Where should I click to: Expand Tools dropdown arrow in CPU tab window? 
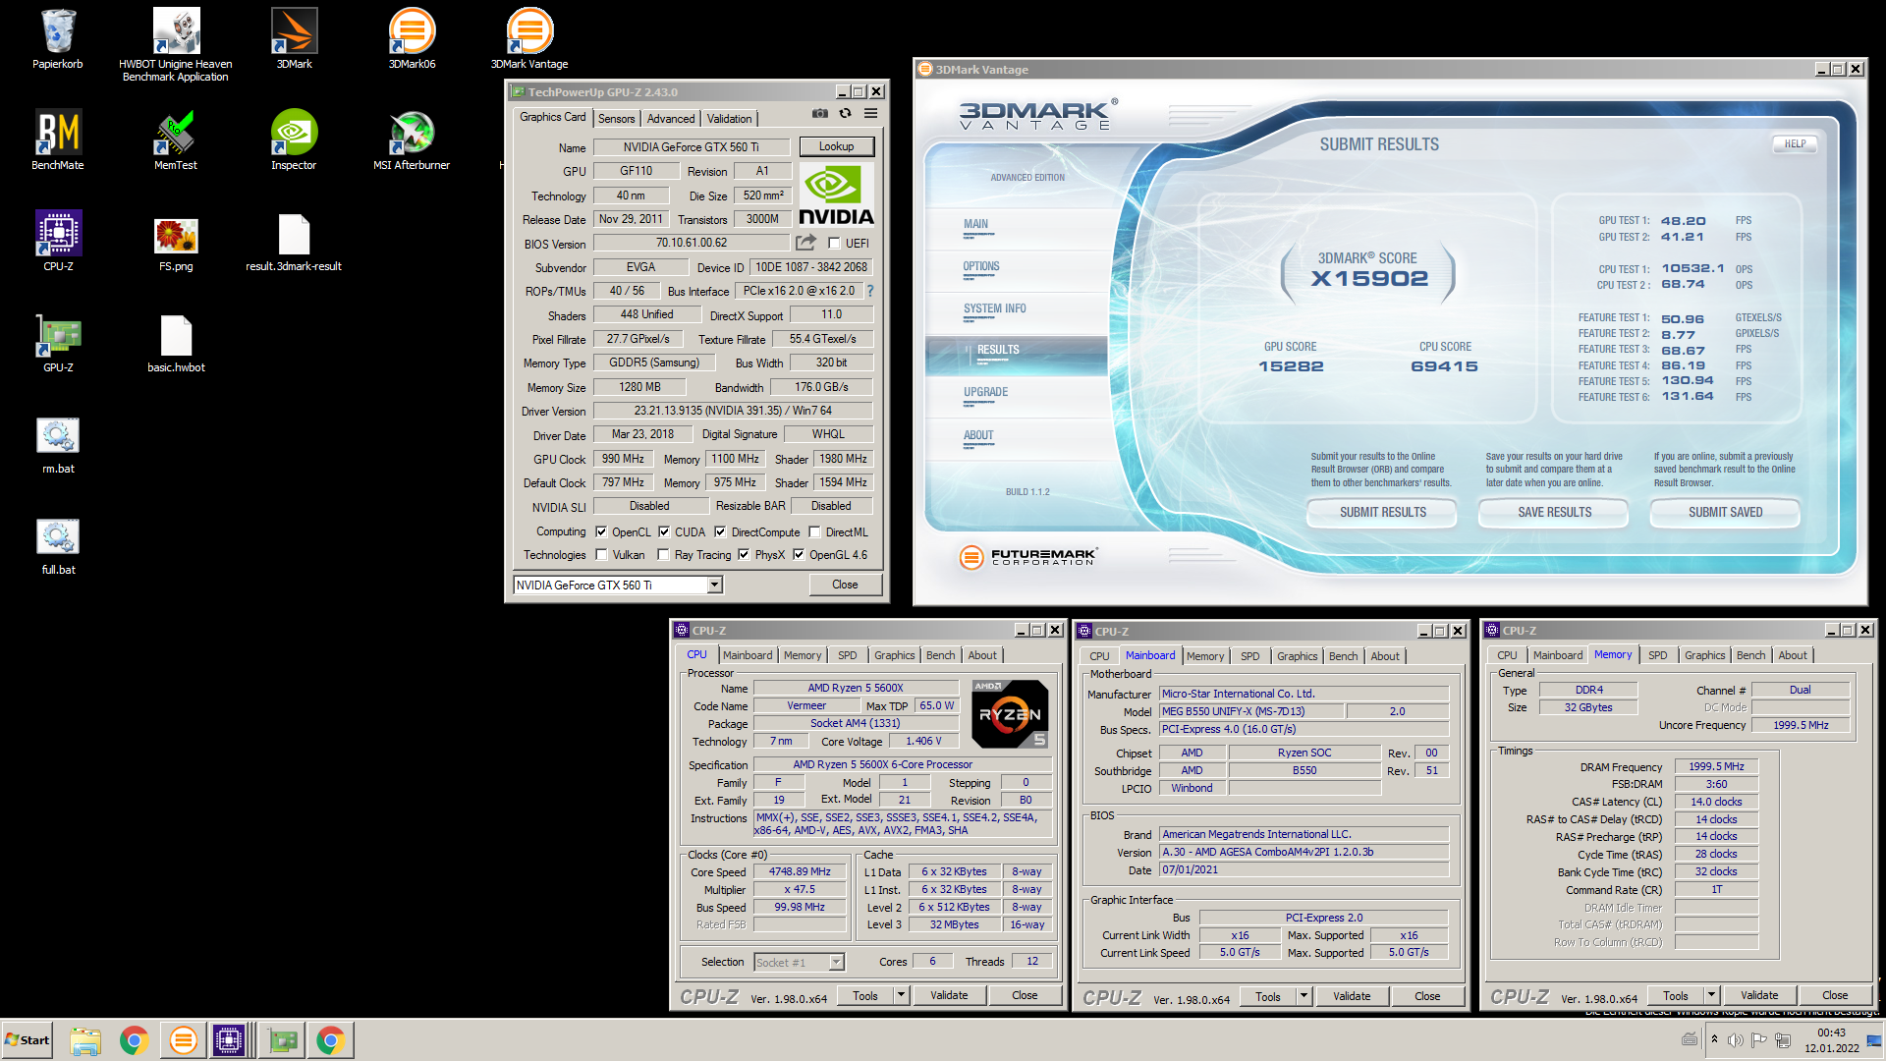(x=901, y=995)
